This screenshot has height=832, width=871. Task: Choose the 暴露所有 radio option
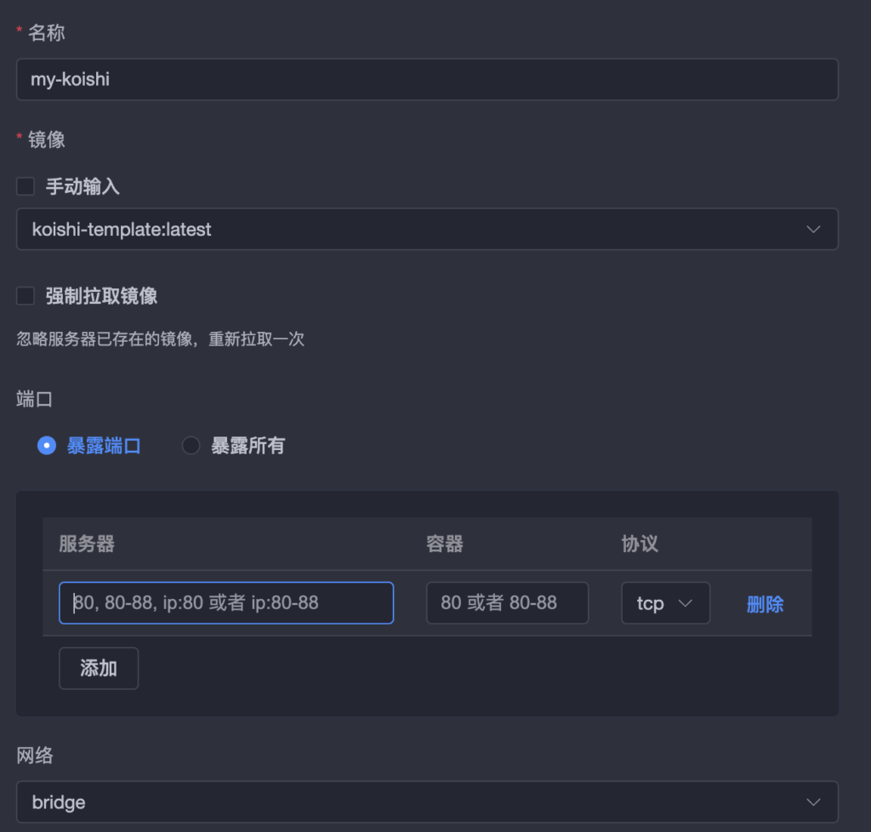191,446
